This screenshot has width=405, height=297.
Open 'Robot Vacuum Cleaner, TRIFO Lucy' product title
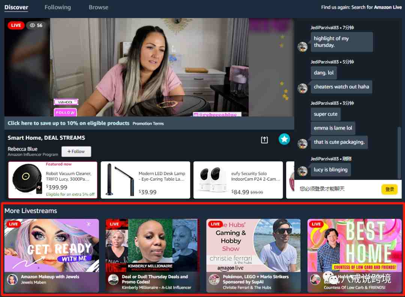69,176
